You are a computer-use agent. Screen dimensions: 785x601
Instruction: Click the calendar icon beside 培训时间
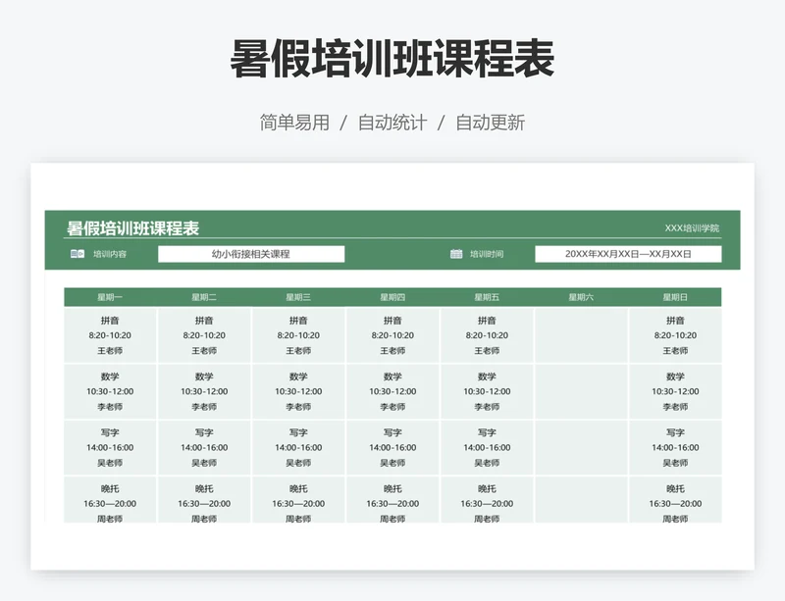pyautogui.click(x=456, y=254)
